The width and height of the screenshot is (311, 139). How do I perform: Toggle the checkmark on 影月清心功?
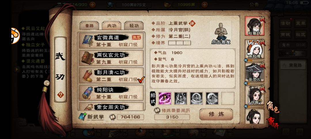[141, 80]
